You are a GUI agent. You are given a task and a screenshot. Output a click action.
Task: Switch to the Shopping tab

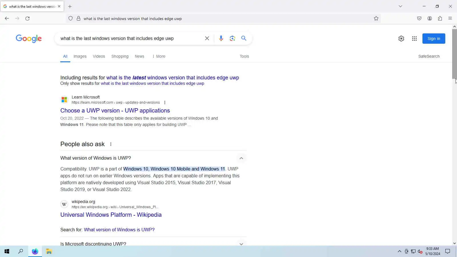120,56
